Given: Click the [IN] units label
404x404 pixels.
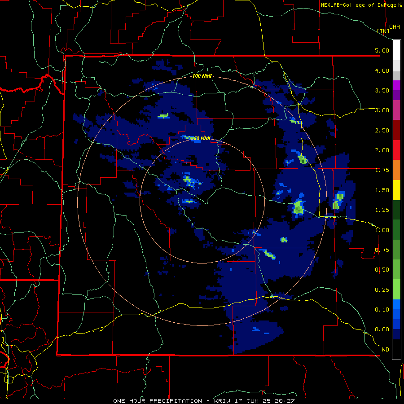Looking at the screenshot, I should [383, 31].
